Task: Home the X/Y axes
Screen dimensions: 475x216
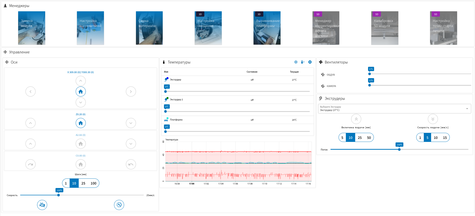Action: coord(80,91)
